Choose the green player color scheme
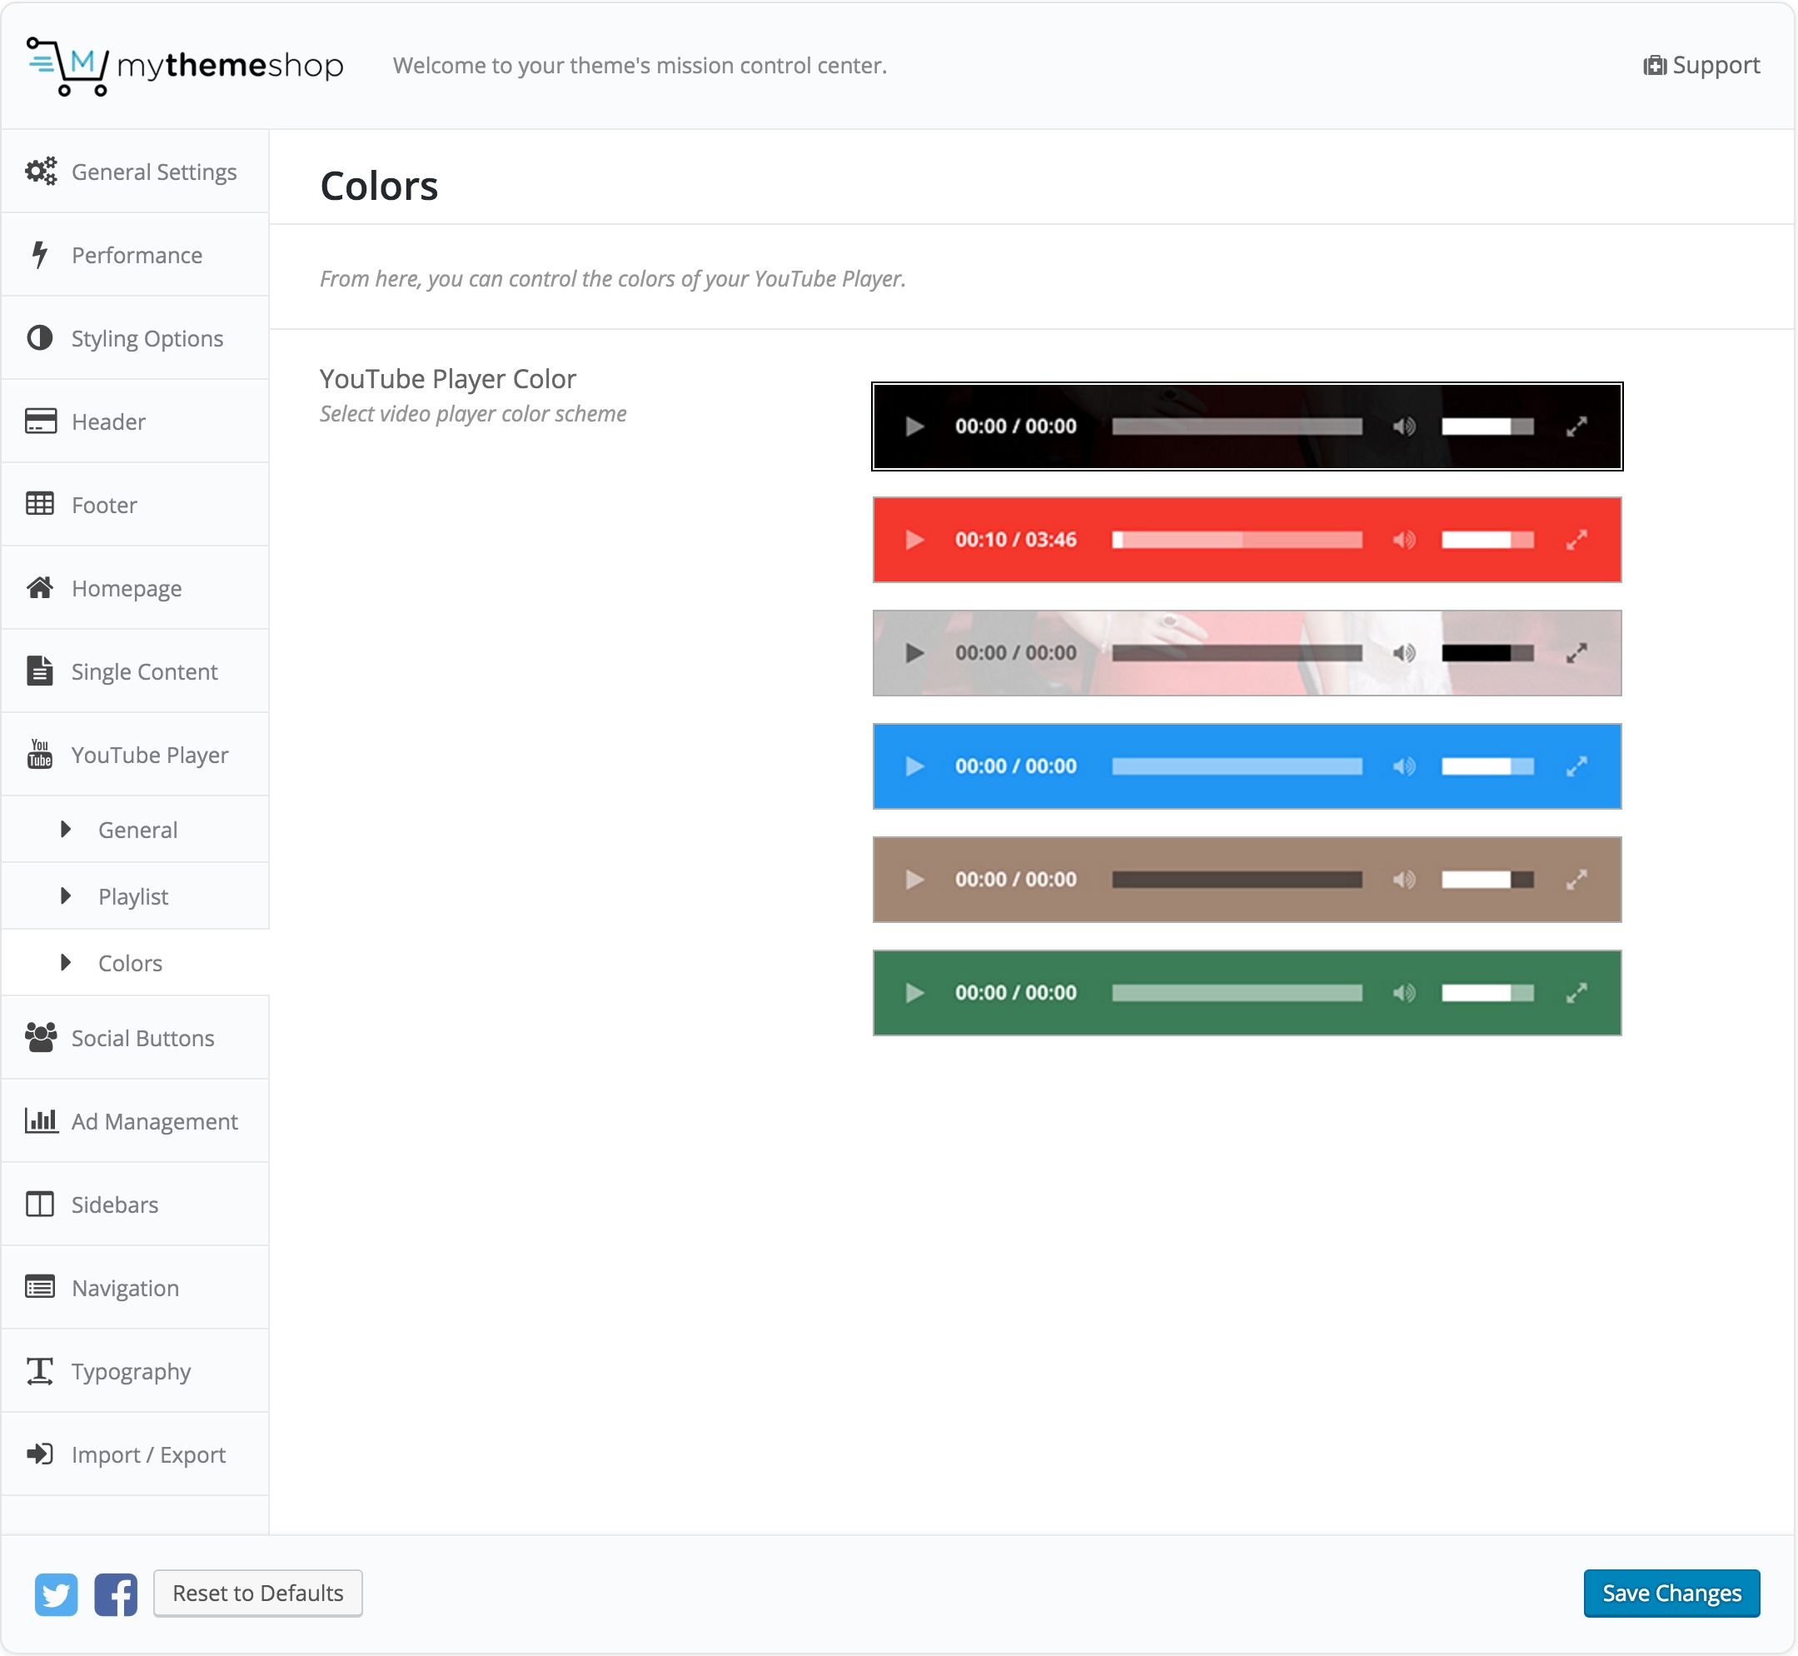The height and width of the screenshot is (1656, 1798). pos(1246,993)
